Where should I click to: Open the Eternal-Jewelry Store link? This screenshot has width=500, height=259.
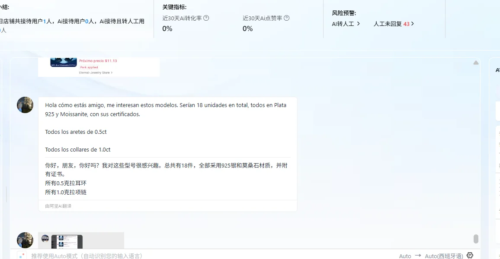96,73
